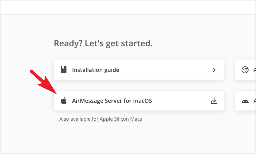Screen dimensions: 256x154
Task: Open the partially visible Chrome card
Action: pos(245,70)
